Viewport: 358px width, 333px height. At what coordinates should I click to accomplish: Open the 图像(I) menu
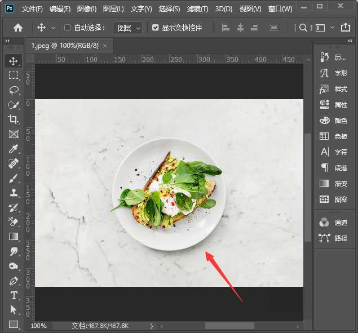tap(87, 9)
